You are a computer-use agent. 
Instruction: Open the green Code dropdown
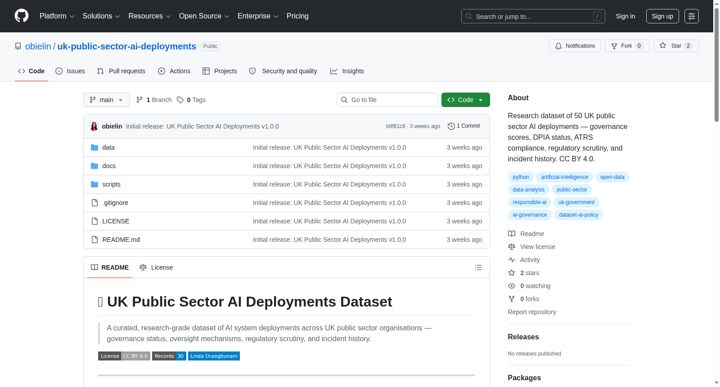click(466, 100)
